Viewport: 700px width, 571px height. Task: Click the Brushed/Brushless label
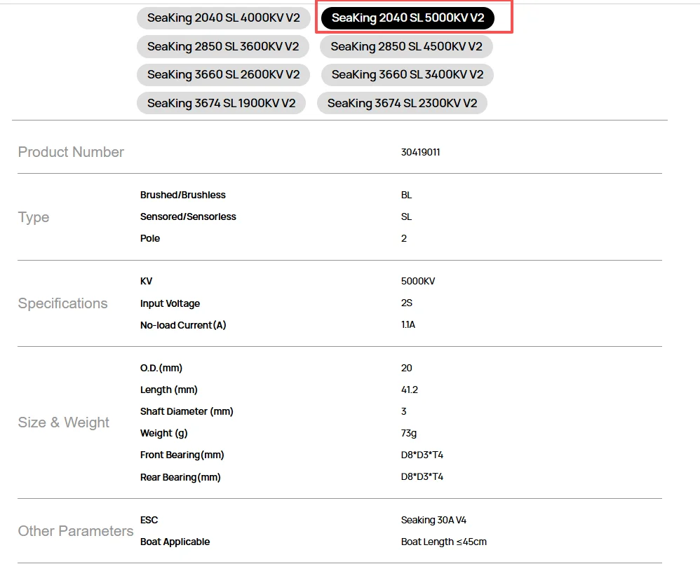coord(182,195)
